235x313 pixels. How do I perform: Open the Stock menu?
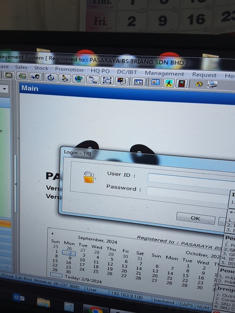click(41, 68)
